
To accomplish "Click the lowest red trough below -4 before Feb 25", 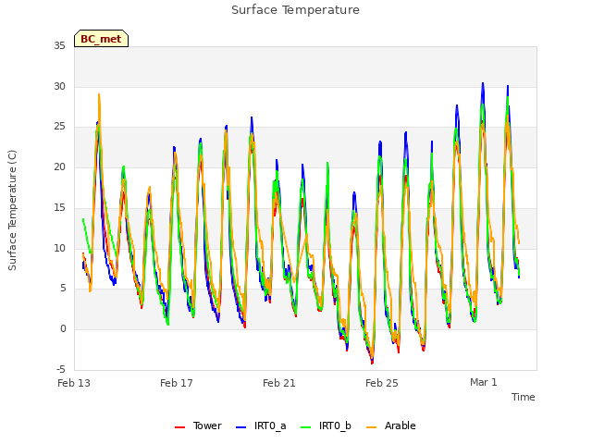I will [372, 363].
